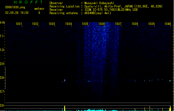The height and width of the screenshot is (111, 174).
Task: Click the yellow level peak near 1040
Action: (170, 108)
